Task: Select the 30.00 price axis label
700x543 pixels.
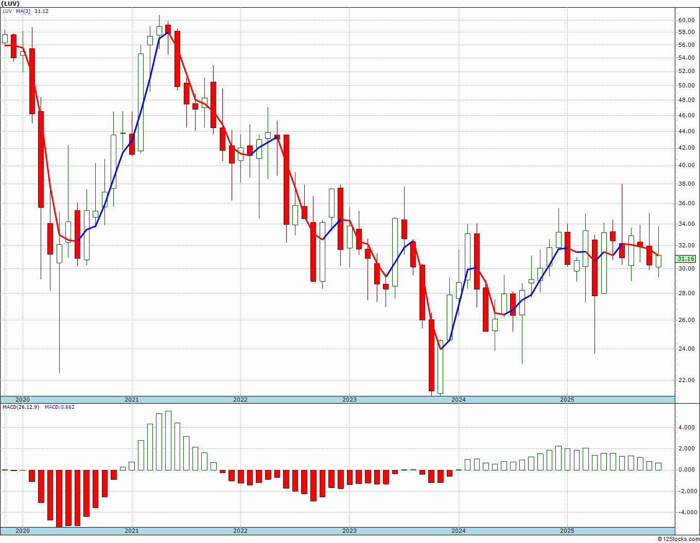Action: [x=686, y=269]
